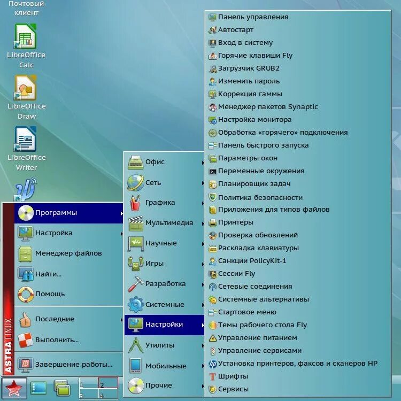Expand the Последние submenu
This screenshot has width=401, height=401.
(x=69, y=319)
